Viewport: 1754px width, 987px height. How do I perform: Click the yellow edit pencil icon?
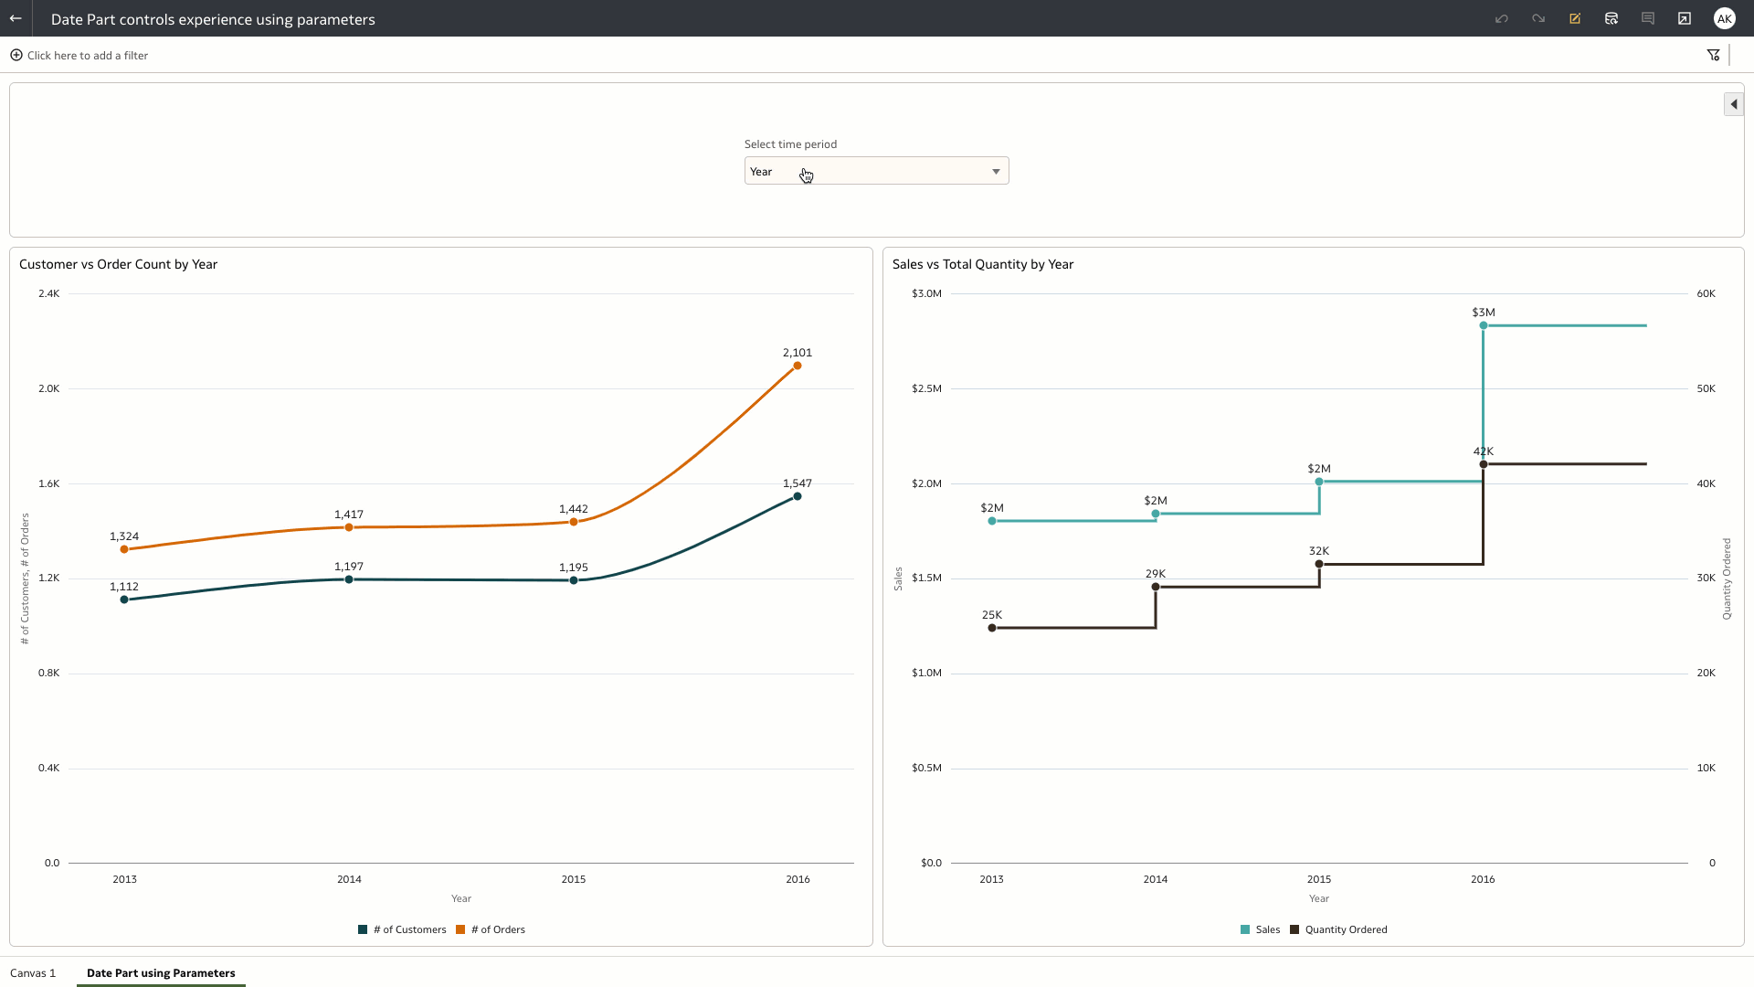click(1575, 18)
